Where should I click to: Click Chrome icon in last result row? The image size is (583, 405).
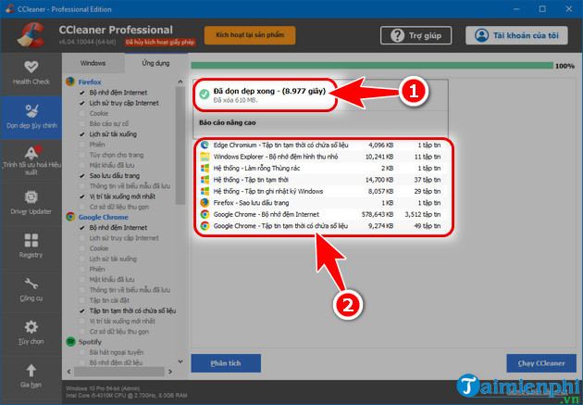point(205,225)
